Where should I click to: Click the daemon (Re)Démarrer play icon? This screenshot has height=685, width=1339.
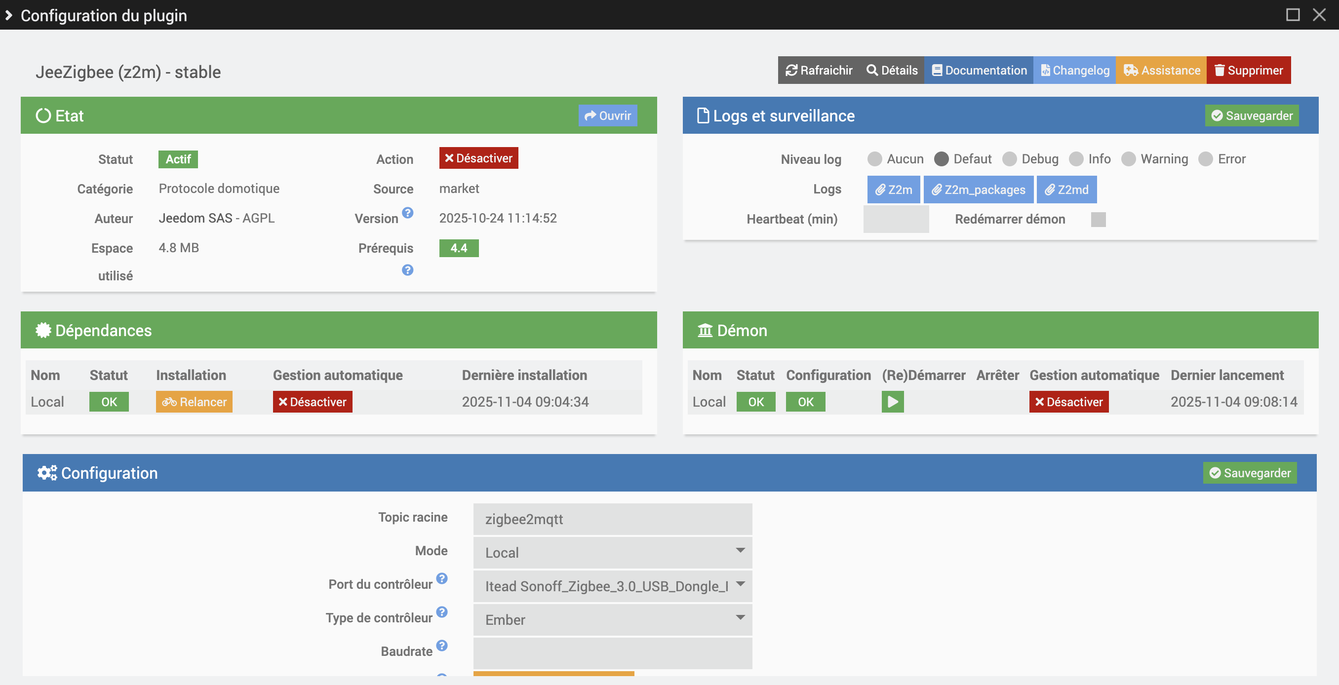tap(892, 402)
